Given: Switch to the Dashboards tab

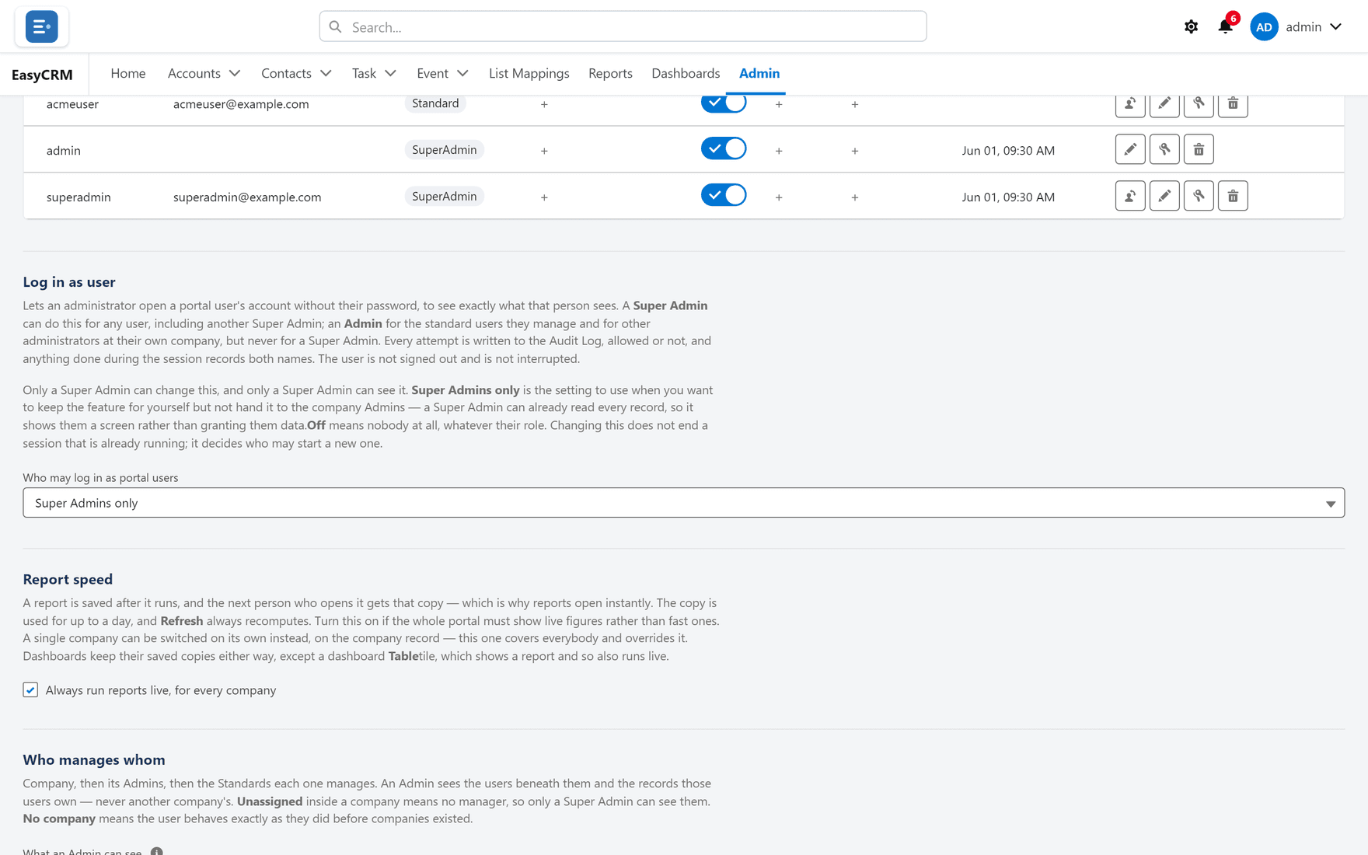Looking at the screenshot, I should tap(686, 73).
